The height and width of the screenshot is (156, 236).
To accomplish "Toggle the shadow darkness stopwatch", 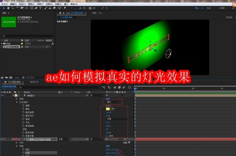I will tap(23, 132).
